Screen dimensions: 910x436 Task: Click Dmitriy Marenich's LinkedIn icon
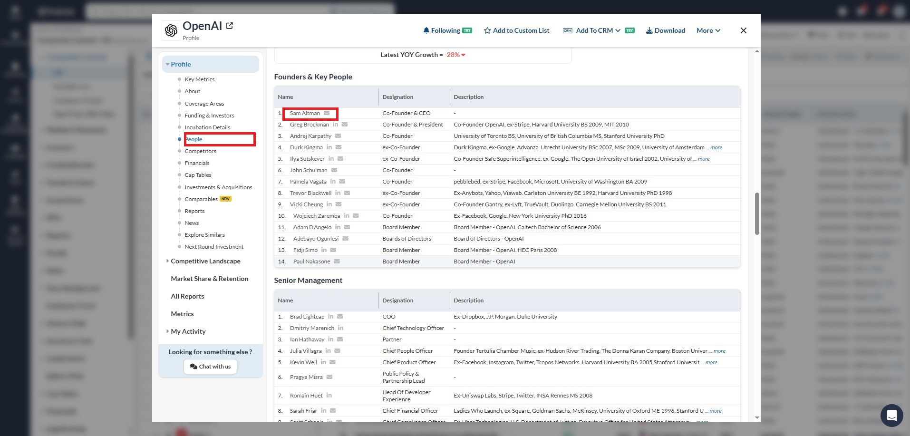340,328
